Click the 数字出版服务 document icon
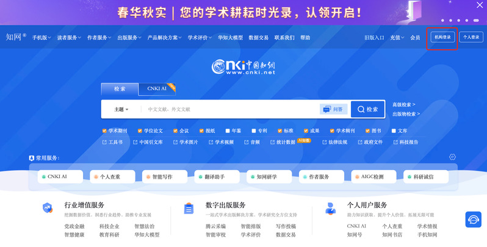The image size is (487, 247). (189, 208)
